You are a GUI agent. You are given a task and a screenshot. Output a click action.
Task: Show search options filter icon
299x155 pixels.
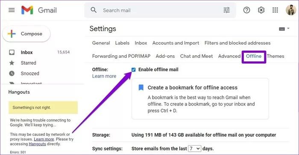pyautogui.click(x=226, y=10)
